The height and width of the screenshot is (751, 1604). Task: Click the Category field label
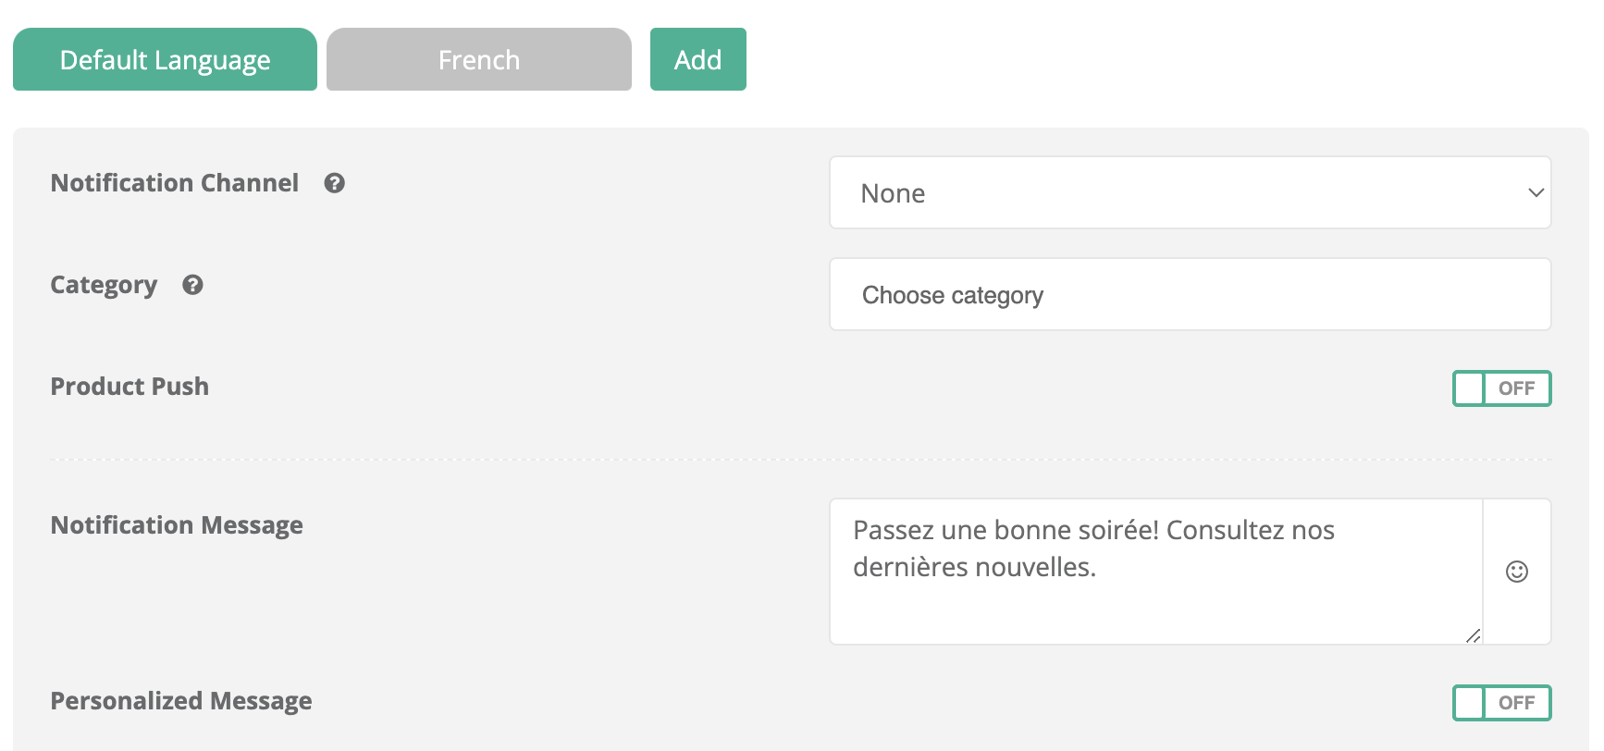[x=104, y=285]
